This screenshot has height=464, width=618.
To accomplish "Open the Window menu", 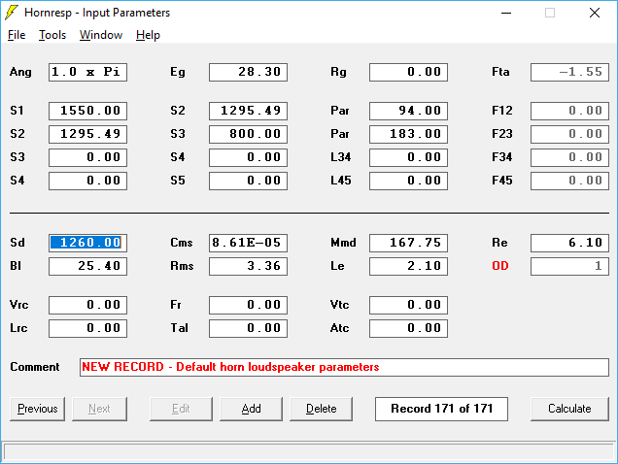I will pos(101,35).
